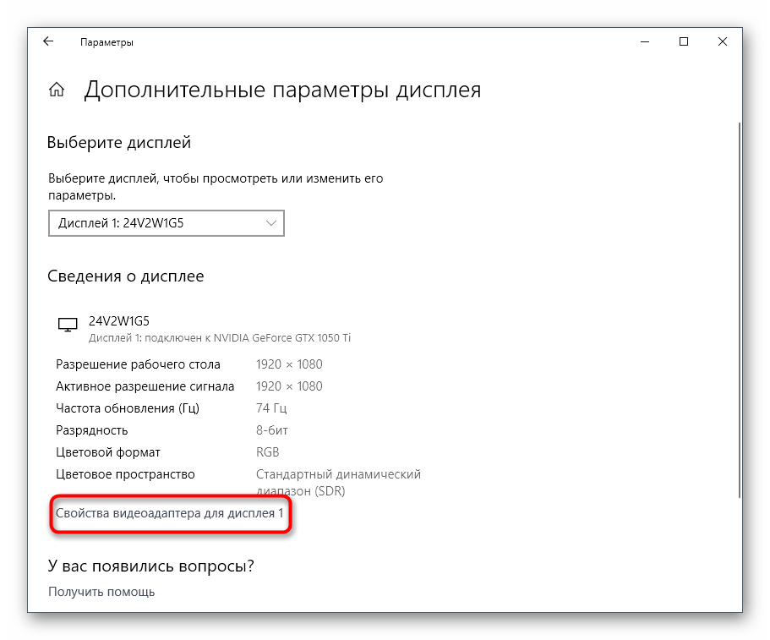Click the Частота обновления (Гц) label
The height and width of the screenshot is (640, 770).
pyautogui.click(x=128, y=408)
